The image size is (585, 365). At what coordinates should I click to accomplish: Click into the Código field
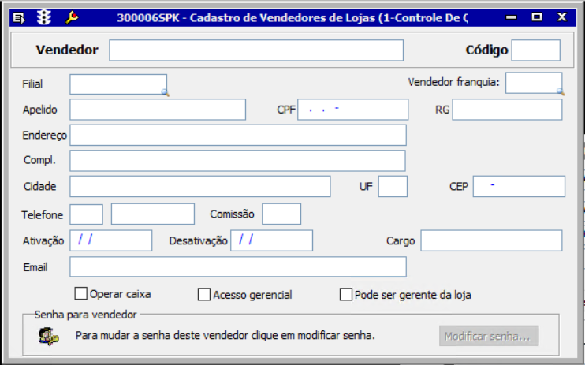(536, 50)
